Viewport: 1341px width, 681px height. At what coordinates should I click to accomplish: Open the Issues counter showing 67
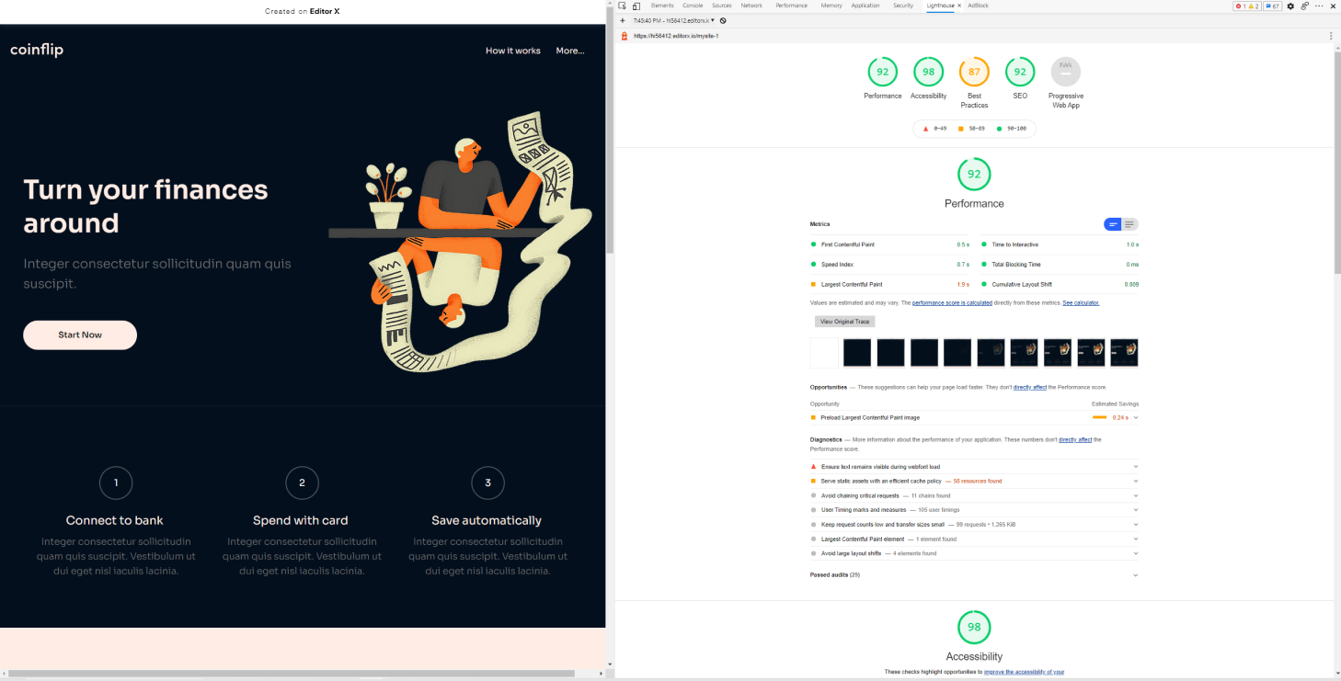pyautogui.click(x=1271, y=6)
